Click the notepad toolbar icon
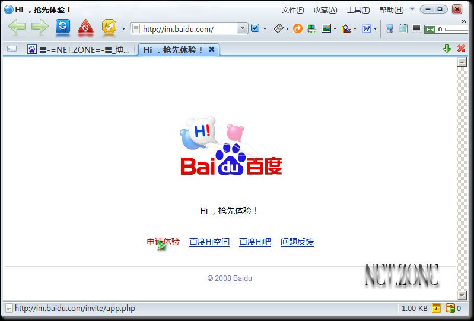 (403, 28)
